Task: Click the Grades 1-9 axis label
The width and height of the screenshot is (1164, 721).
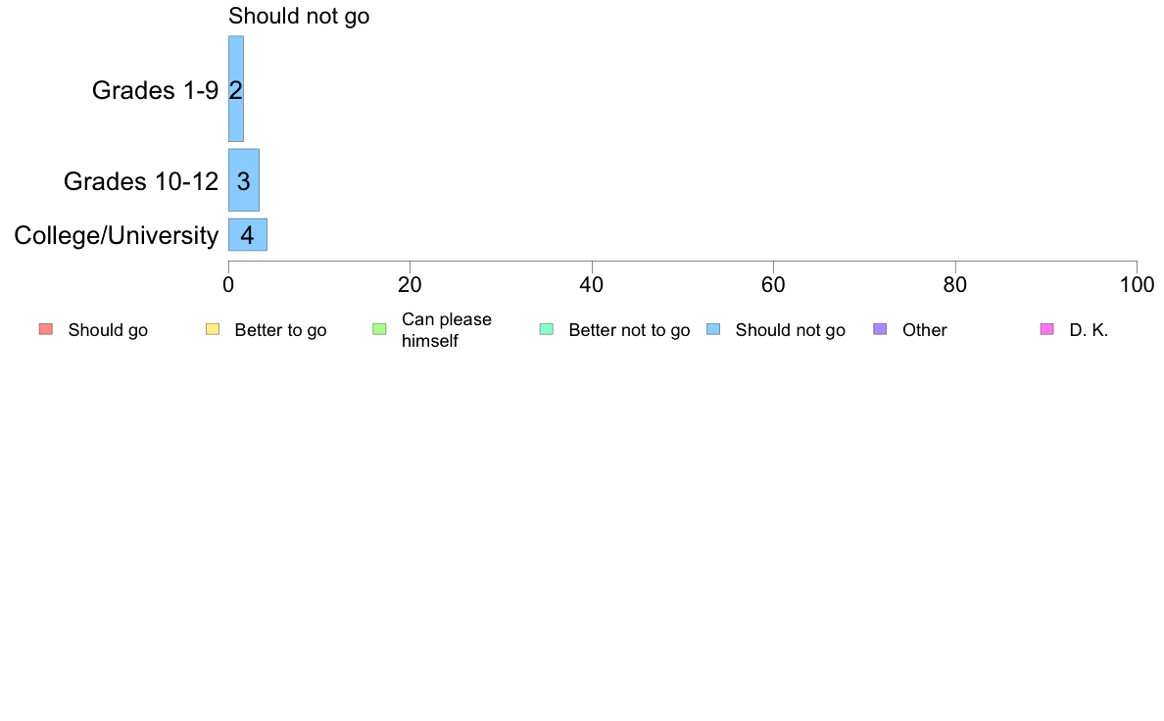Action: [x=155, y=90]
